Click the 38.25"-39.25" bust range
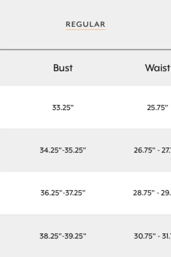Viewport: 171px width, 257px height. click(63, 236)
